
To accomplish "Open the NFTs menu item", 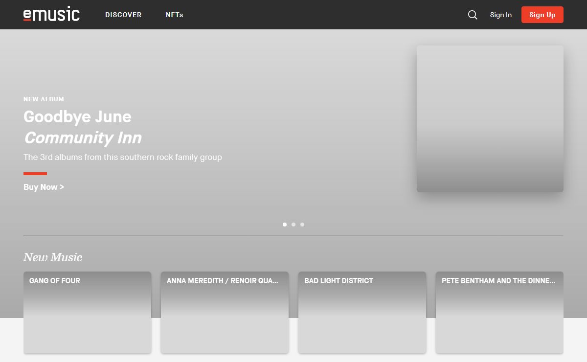I will (x=174, y=15).
